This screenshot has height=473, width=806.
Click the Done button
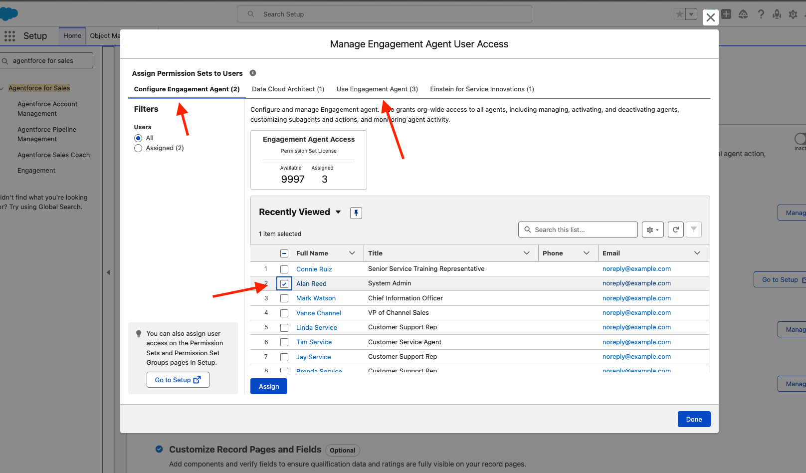click(x=694, y=419)
